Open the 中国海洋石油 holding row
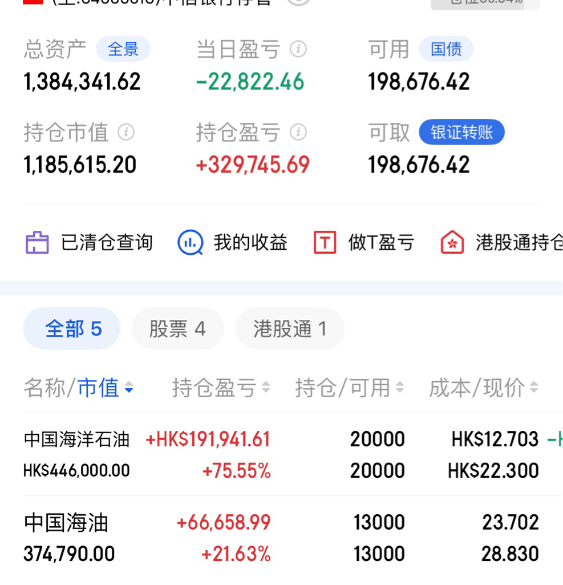Viewport: 563px width, 585px height. 281,455
